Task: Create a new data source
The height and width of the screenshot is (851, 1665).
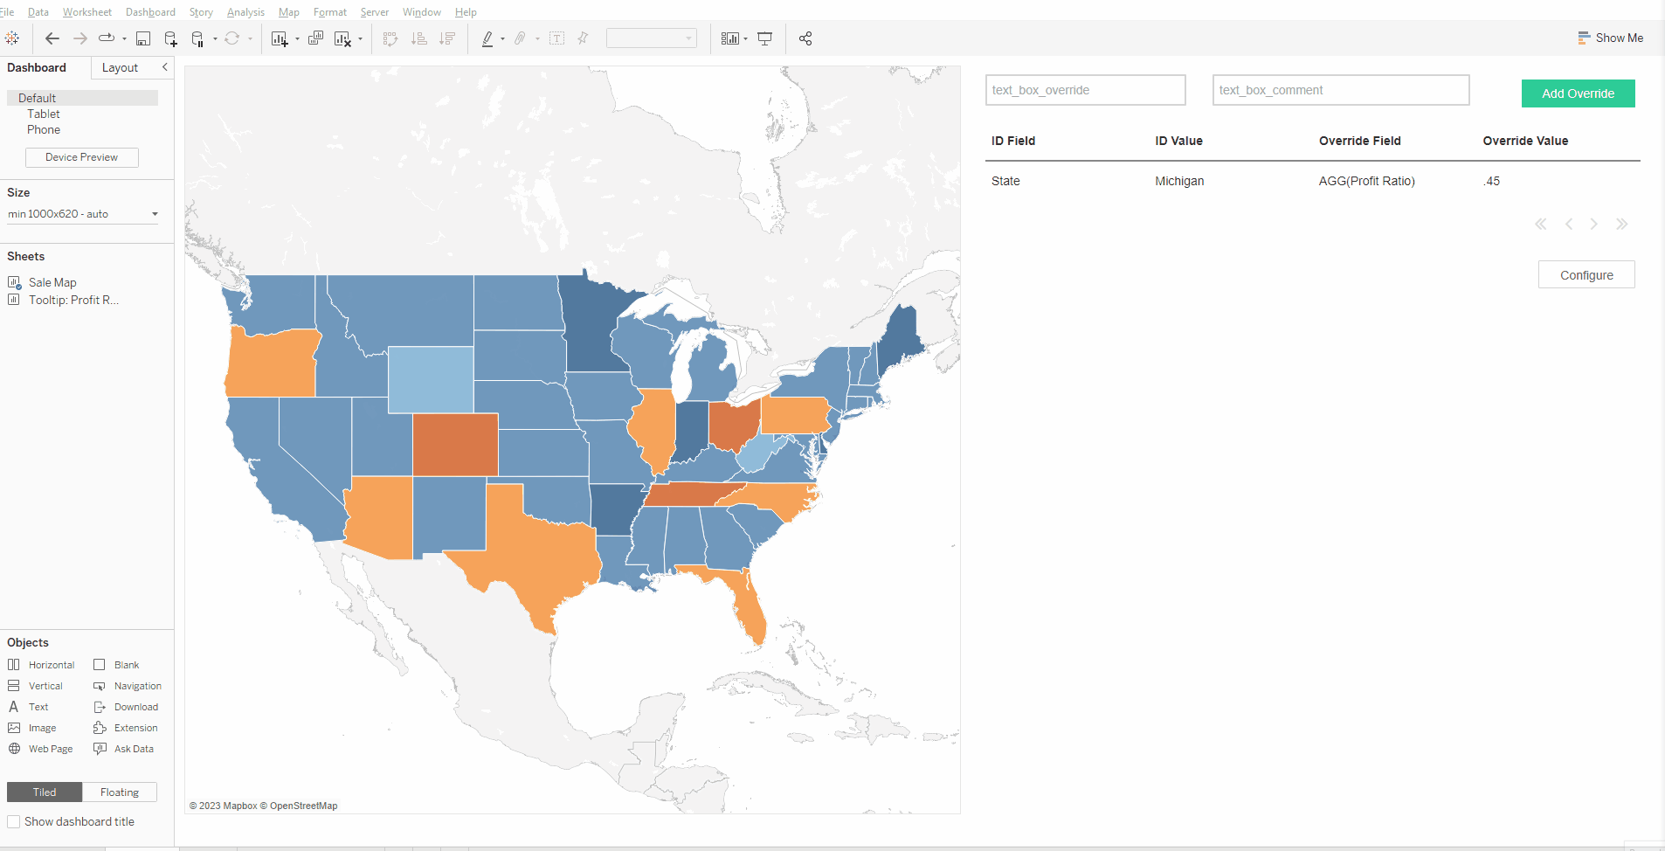Action: pyautogui.click(x=170, y=38)
